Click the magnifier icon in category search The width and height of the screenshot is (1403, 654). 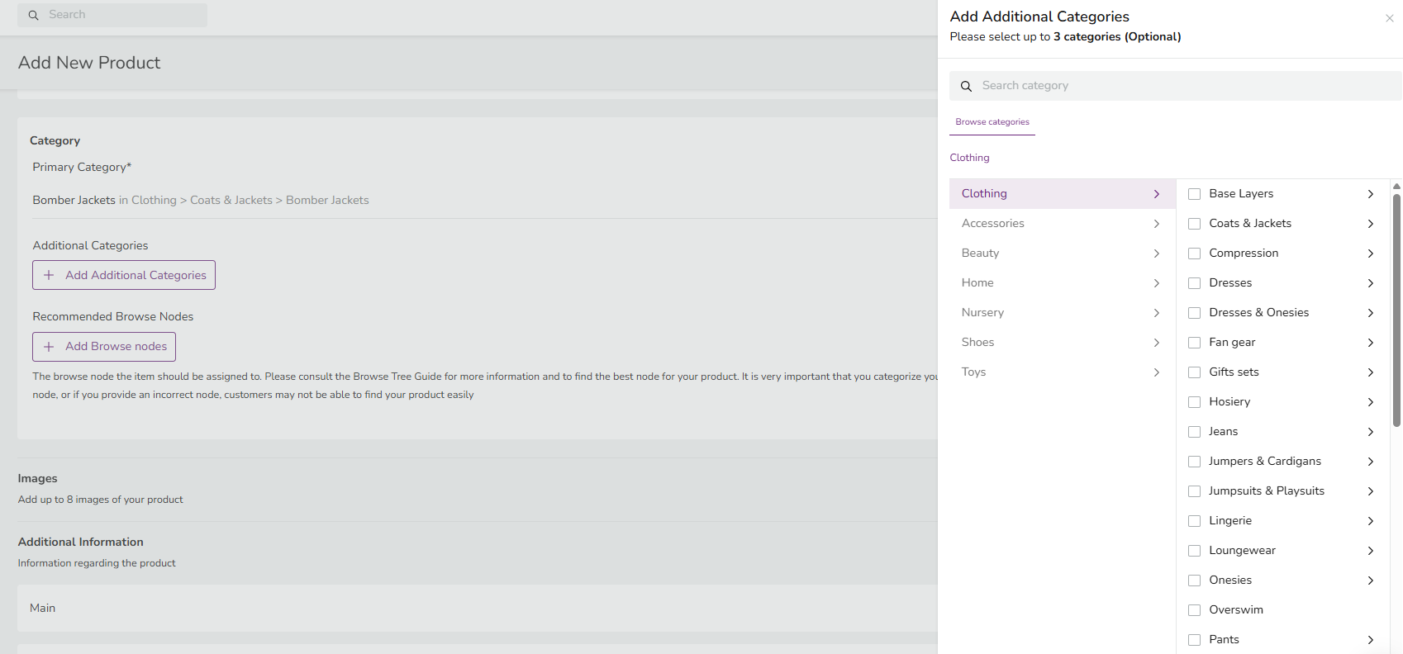[x=966, y=86]
